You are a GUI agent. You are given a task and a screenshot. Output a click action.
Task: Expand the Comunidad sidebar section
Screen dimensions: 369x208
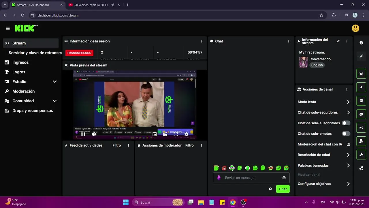[x=55, y=101]
